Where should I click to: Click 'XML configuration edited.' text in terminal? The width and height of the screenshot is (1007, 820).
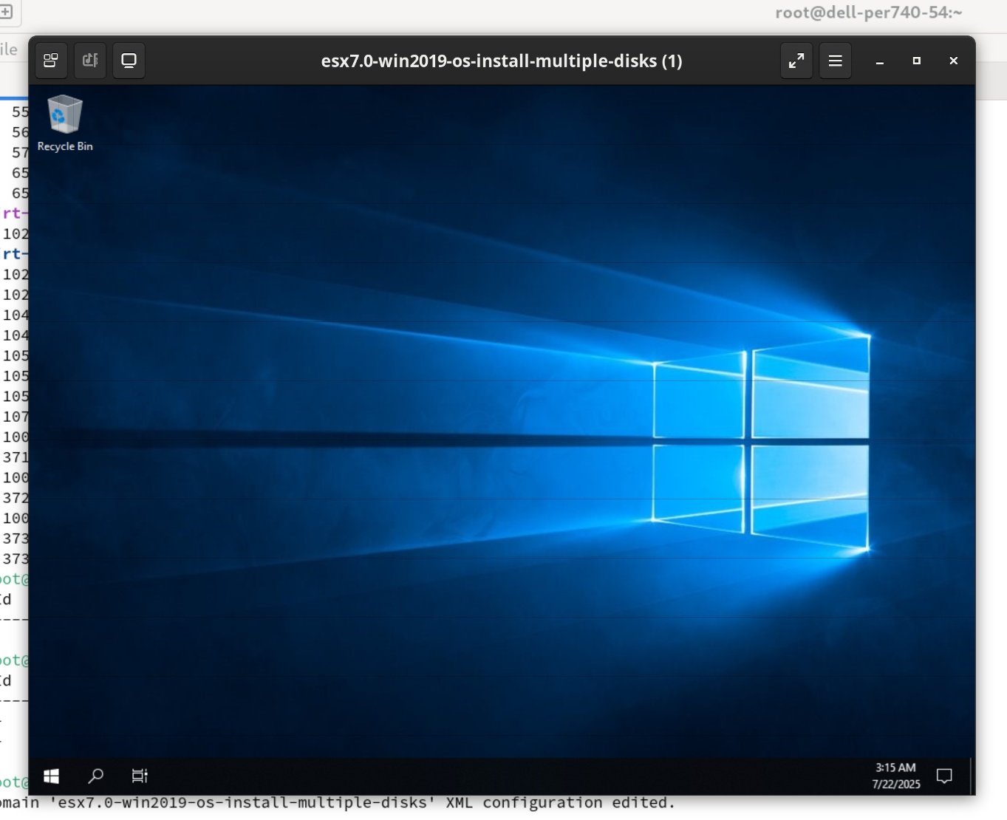click(x=560, y=803)
